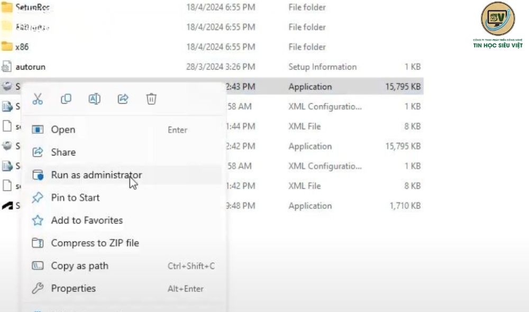Click XML File type in 1:42 PM row

point(305,186)
